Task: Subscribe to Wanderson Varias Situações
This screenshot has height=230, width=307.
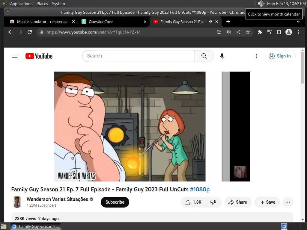Action: point(115,202)
